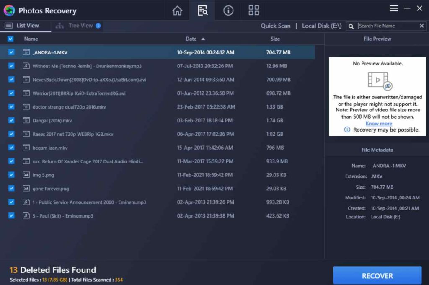Click the video icon of Dangal mkv
The image size is (429, 285).
click(26, 120)
